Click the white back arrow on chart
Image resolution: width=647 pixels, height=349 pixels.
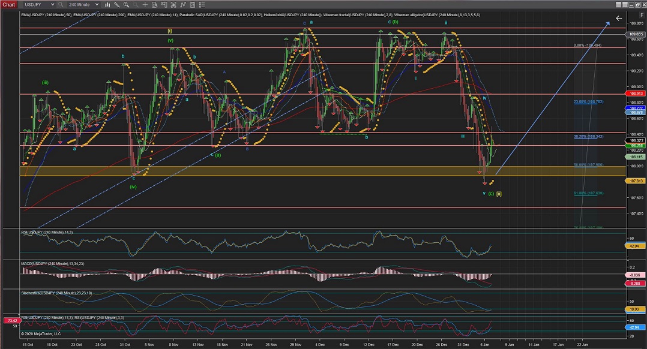click(x=618, y=18)
